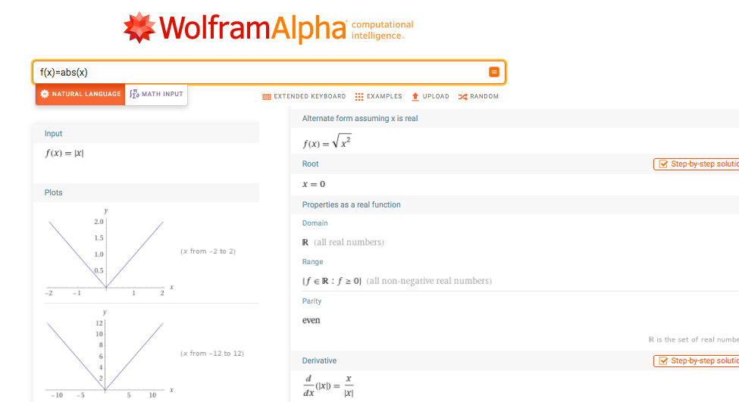The width and height of the screenshot is (739, 402).
Task: Click the Range result set expression
Action: pyautogui.click(x=332, y=281)
